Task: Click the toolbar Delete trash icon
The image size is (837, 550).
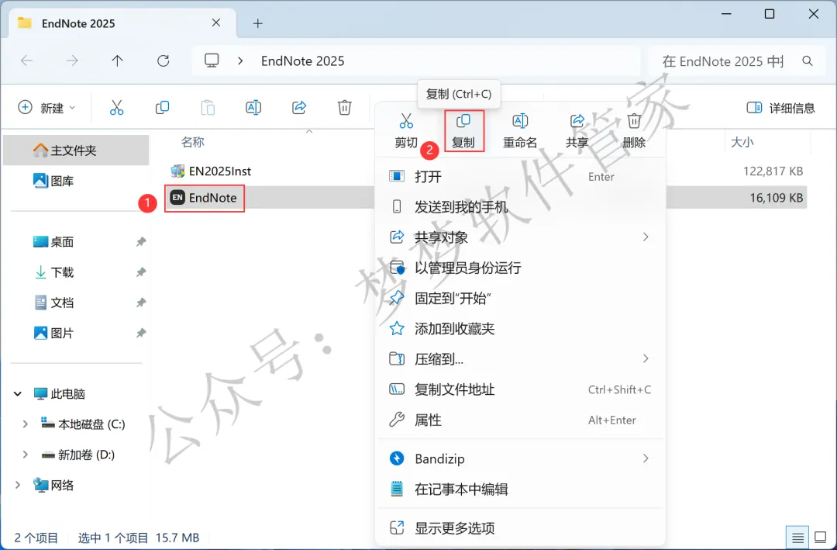Action: pos(344,107)
